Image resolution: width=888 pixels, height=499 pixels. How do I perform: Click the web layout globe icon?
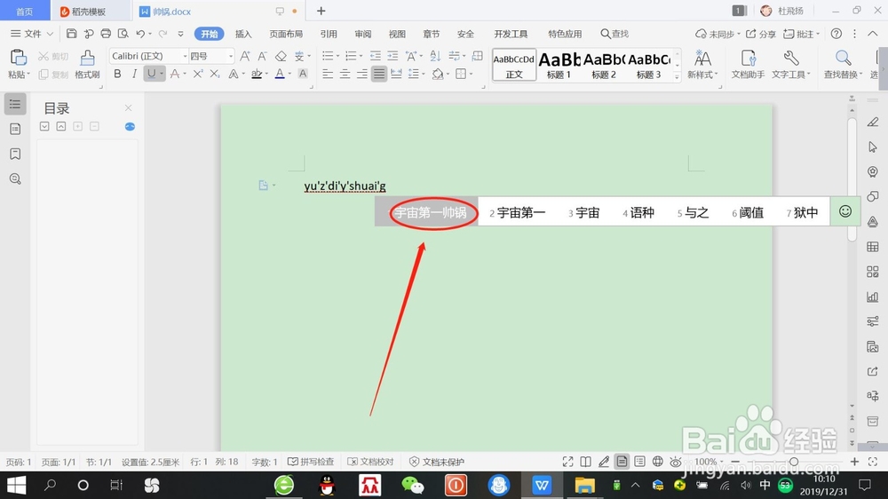(657, 462)
